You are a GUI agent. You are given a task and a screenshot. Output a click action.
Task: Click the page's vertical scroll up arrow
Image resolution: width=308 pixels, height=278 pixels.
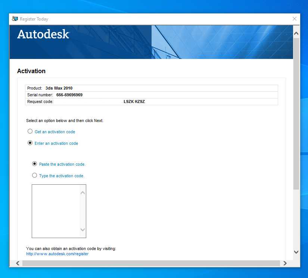(x=296, y=34)
